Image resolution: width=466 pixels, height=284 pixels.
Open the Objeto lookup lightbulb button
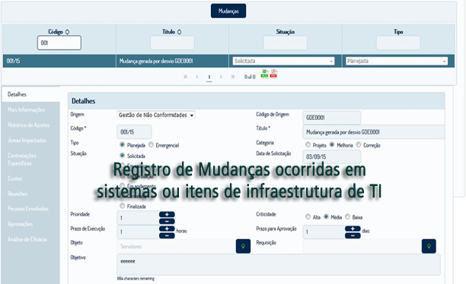pos(243,246)
